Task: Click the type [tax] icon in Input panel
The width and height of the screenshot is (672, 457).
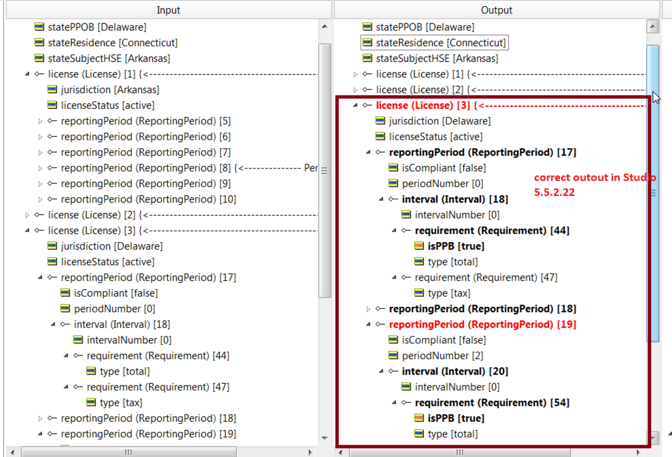Action: (x=91, y=403)
